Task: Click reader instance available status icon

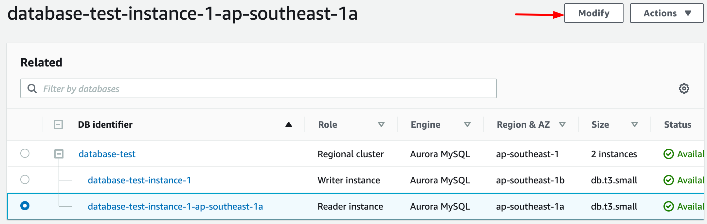Action: pyautogui.click(x=668, y=206)
